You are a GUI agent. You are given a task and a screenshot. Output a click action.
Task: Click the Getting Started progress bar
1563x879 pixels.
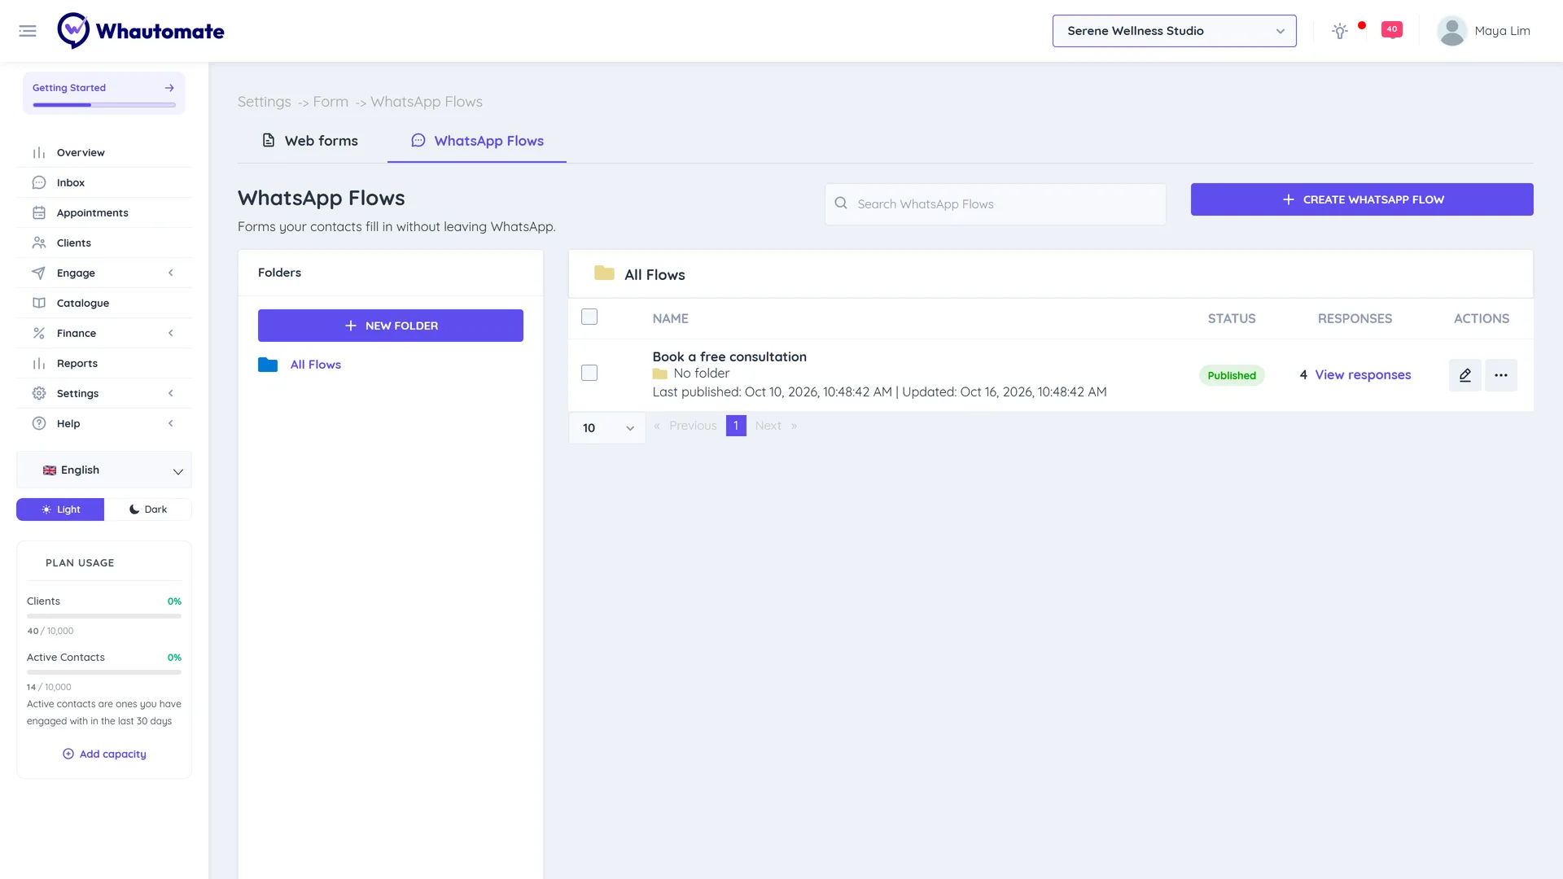(104, 105)
